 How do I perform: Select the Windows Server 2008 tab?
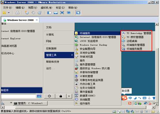click(20, 20)
